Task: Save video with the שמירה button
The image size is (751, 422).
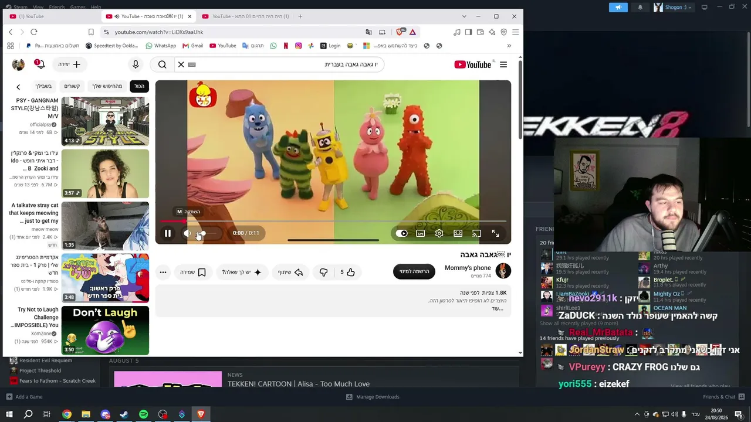Action: (x=193, y=272)
